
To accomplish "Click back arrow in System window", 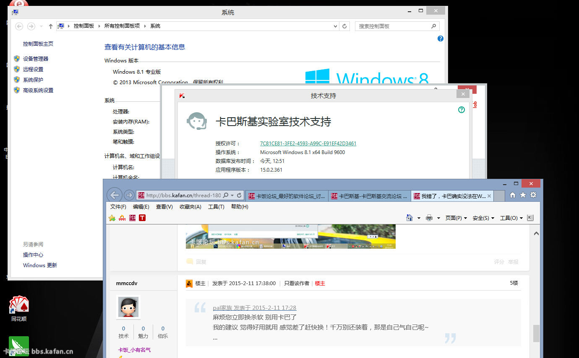I will 19,26.
